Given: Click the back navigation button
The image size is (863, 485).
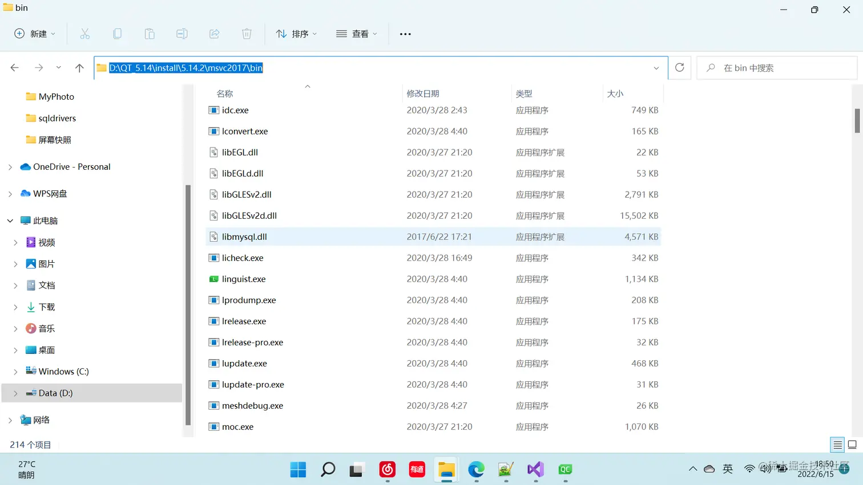Looking at the screenshot, I should [x=14, y=67].
